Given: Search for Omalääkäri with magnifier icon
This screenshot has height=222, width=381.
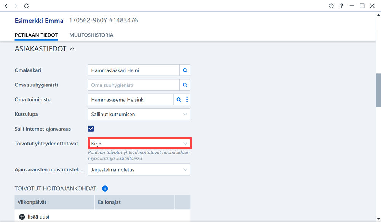Looking at the screenshot, I should coord(185,70).
